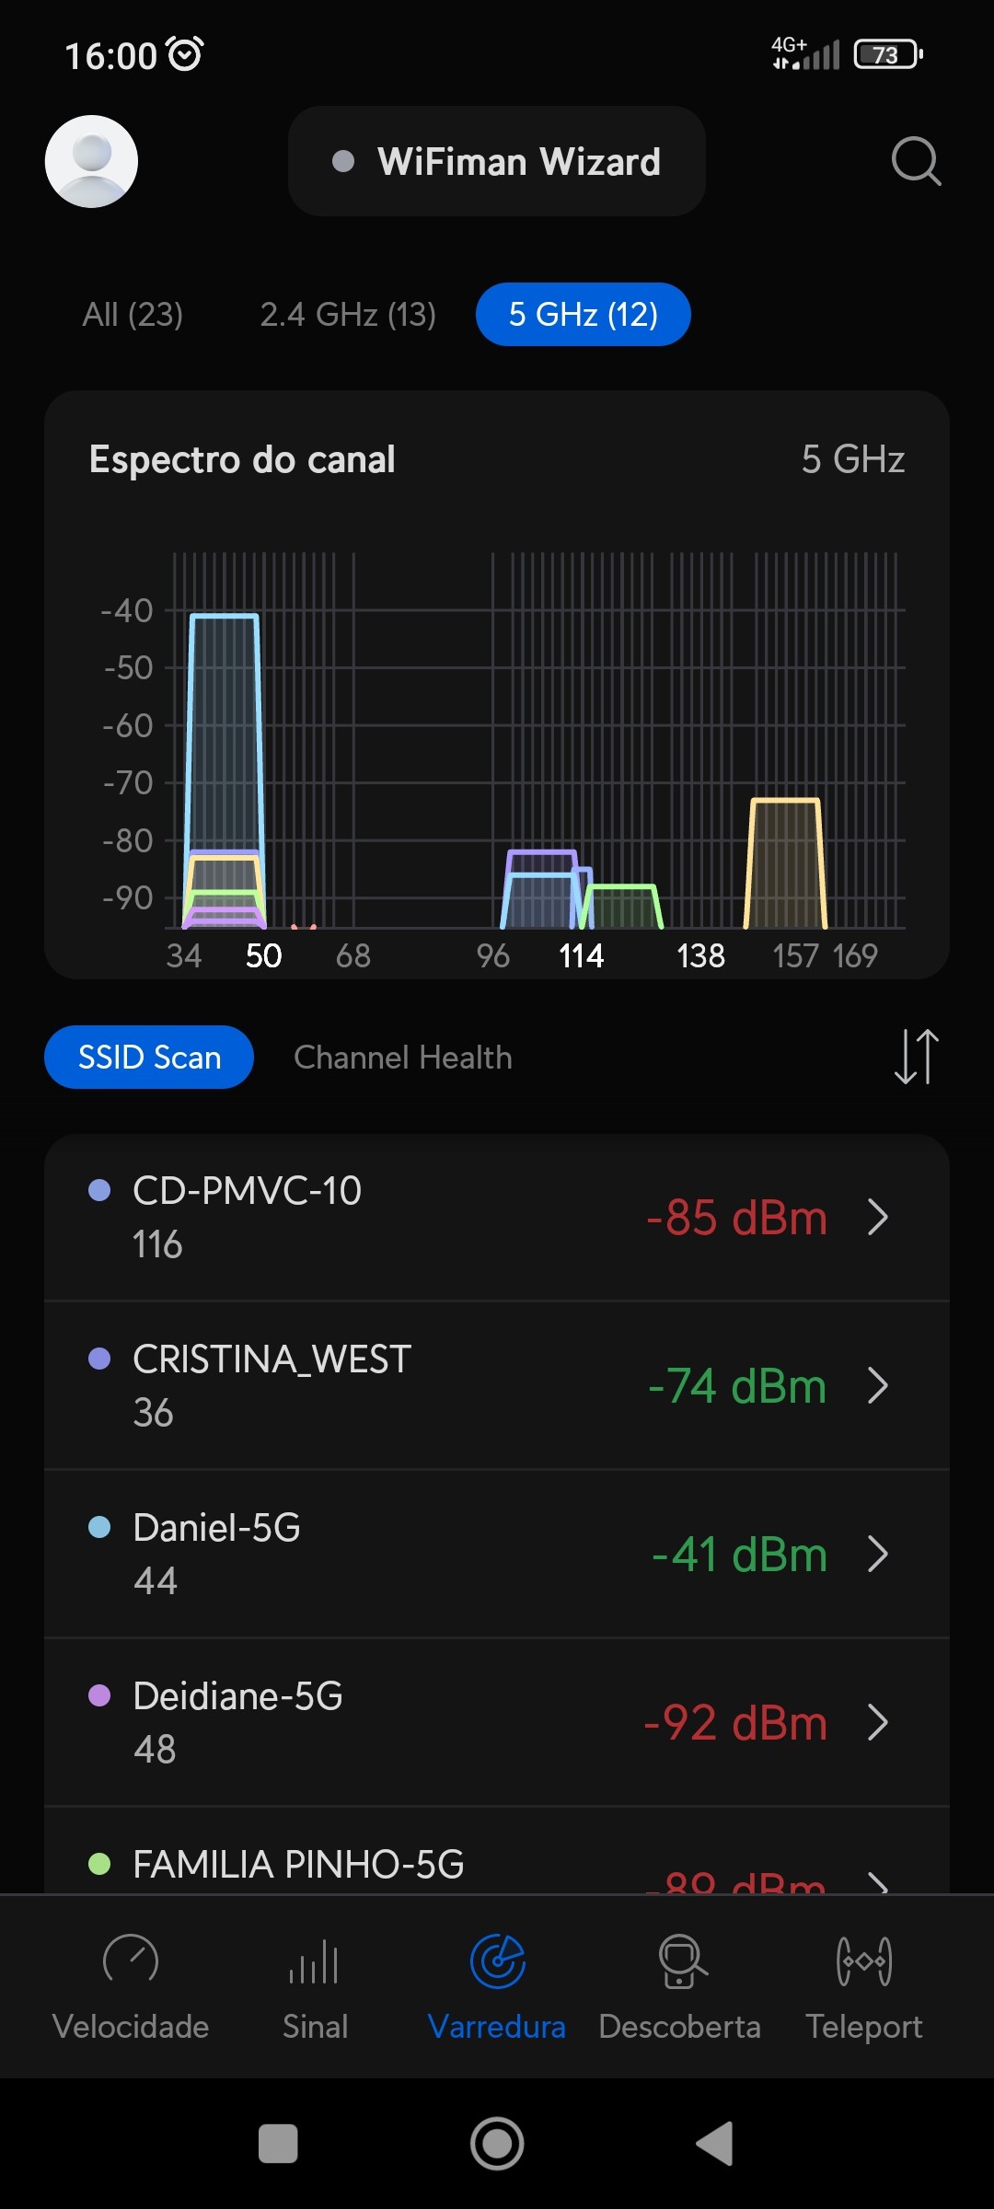
Task: Expand Daniel-5G network details chevron
Action: tap(879, 1554)
